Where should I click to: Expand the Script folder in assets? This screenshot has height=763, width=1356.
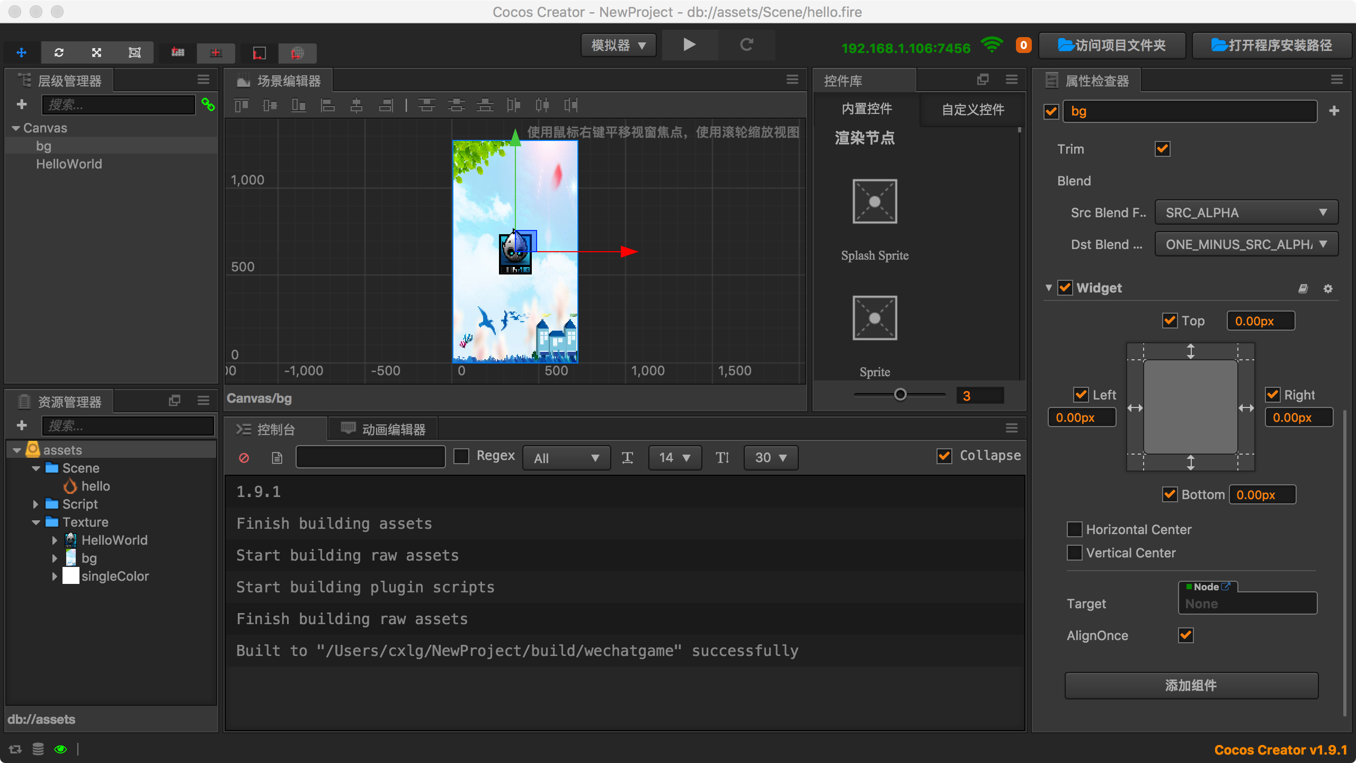[x=35, y=504]
